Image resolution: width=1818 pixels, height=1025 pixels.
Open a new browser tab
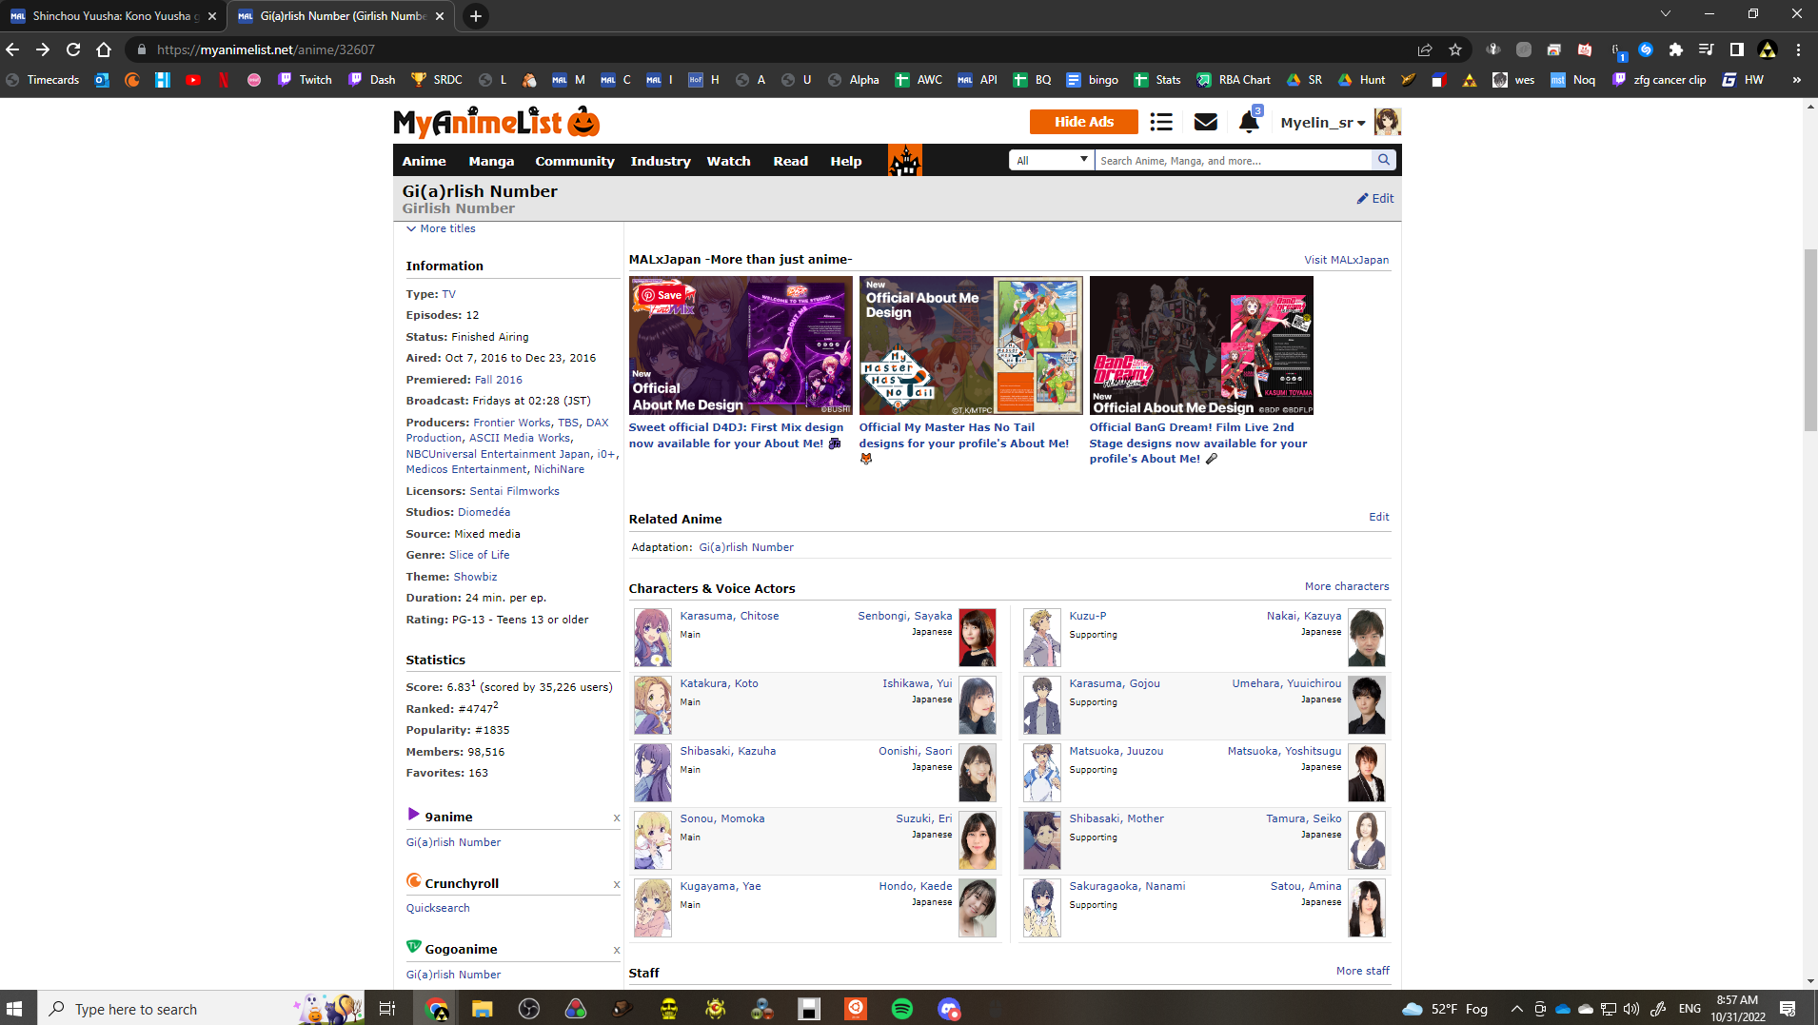(x=475, y=16)
